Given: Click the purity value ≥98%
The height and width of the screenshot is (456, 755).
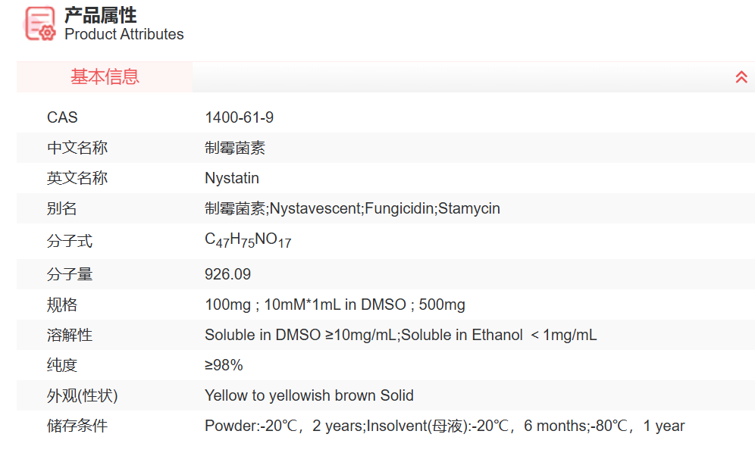Looking at the screenshot, I should pyautogui.click(x=224, y=365).
